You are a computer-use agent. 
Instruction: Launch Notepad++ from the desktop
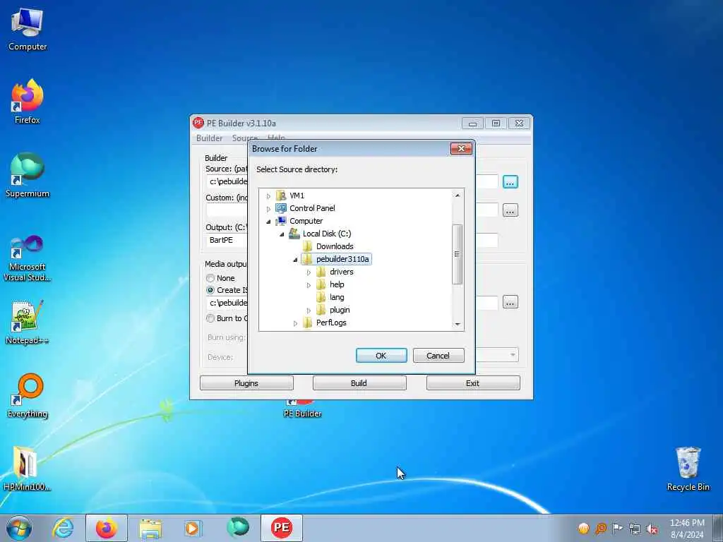tap(28, 323)
